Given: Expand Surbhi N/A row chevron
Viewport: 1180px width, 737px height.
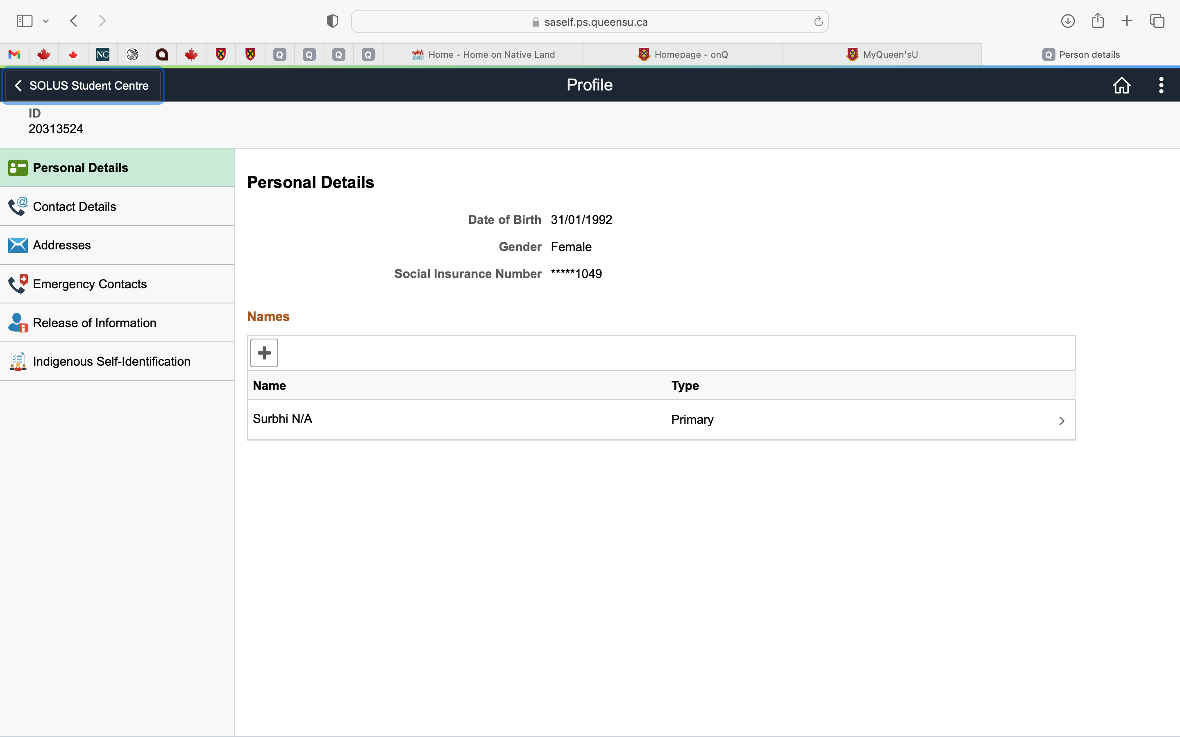Looking at the screenshot, I should pos(1062,420).
